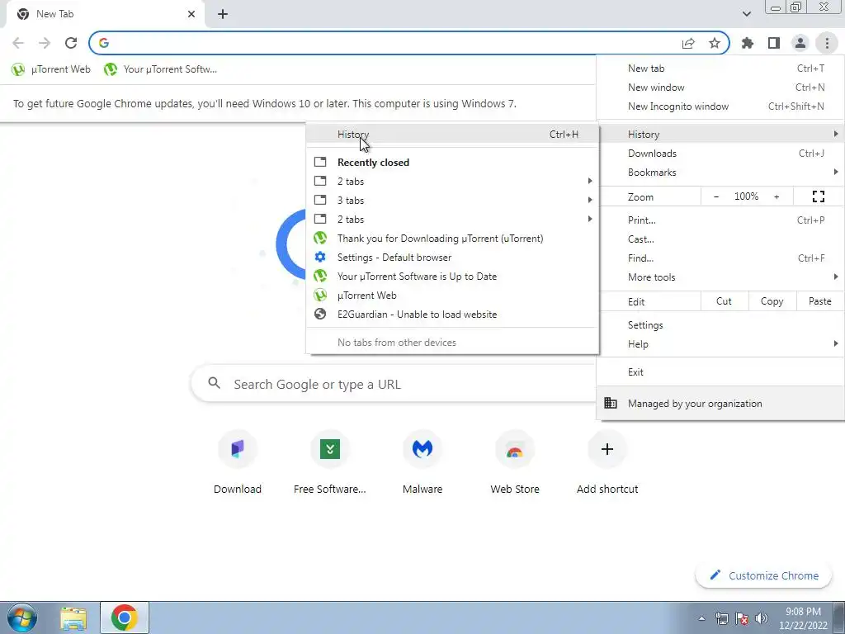Screen dimensions: 845x634
Task: Reopen E2Guardian - Unable to load website
Action: coord(453,315)
